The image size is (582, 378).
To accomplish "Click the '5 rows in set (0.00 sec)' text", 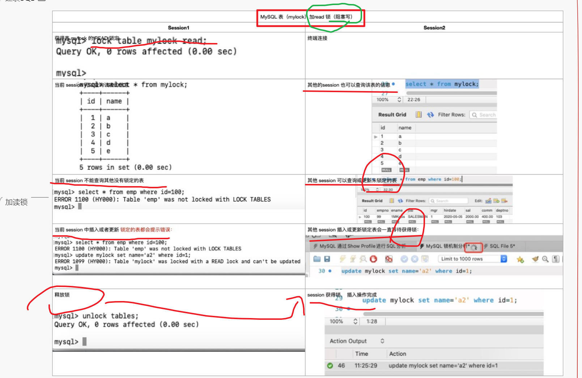I will [x=126, y=167].
